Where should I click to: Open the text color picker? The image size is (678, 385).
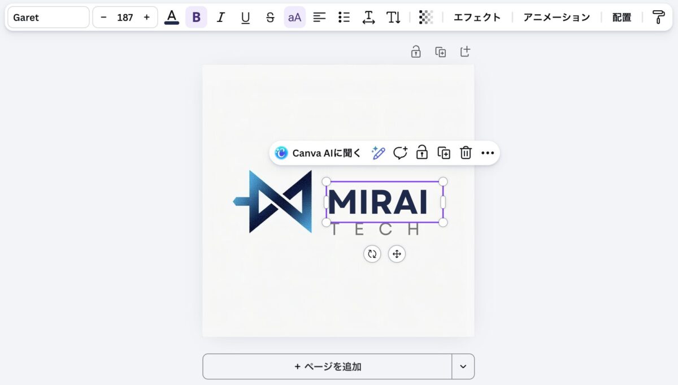pos(172,18)
